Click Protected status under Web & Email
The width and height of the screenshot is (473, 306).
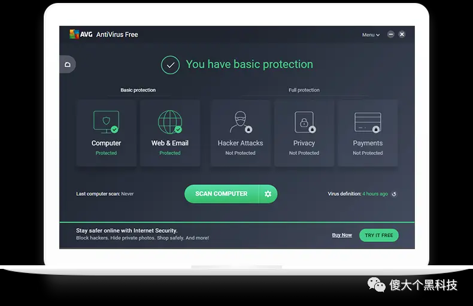coord(170,153)
